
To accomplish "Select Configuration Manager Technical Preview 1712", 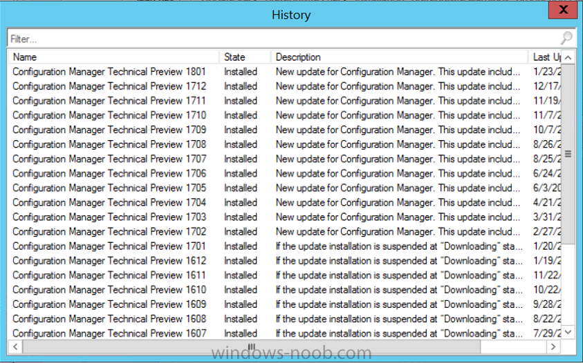I will [109, 86].
